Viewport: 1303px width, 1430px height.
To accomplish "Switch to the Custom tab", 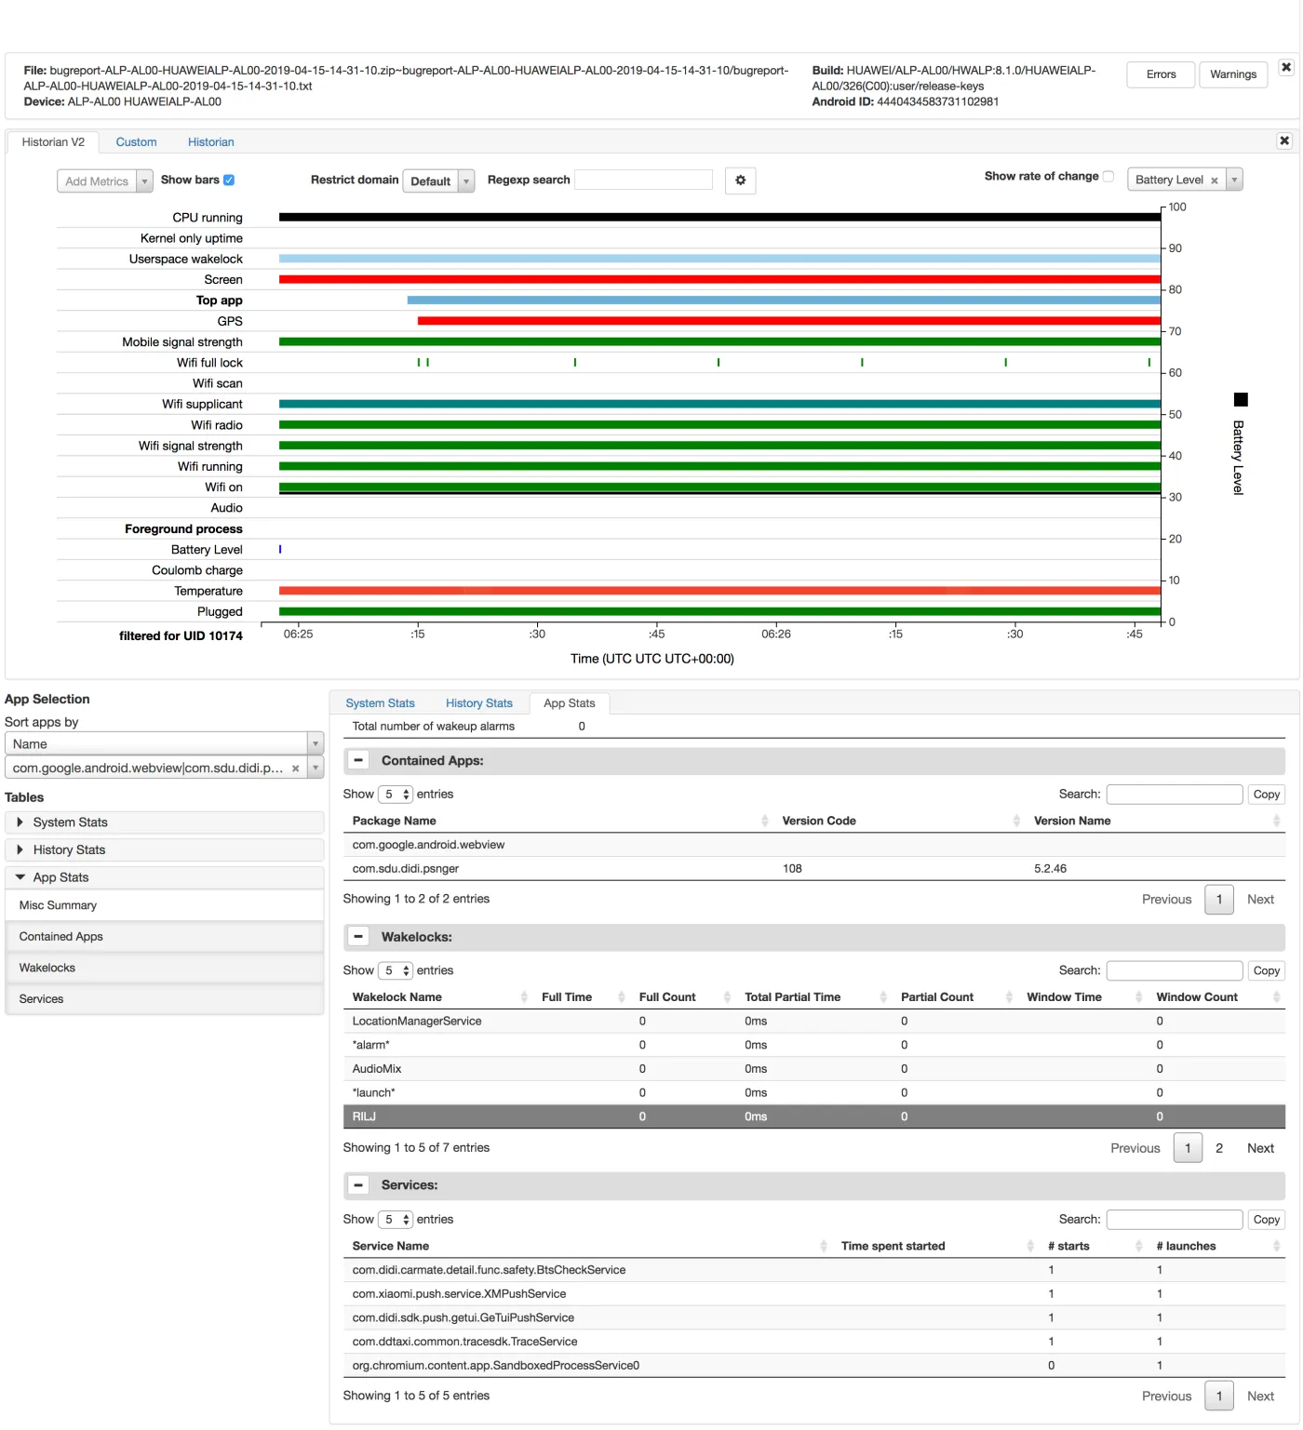I will 136,142.
